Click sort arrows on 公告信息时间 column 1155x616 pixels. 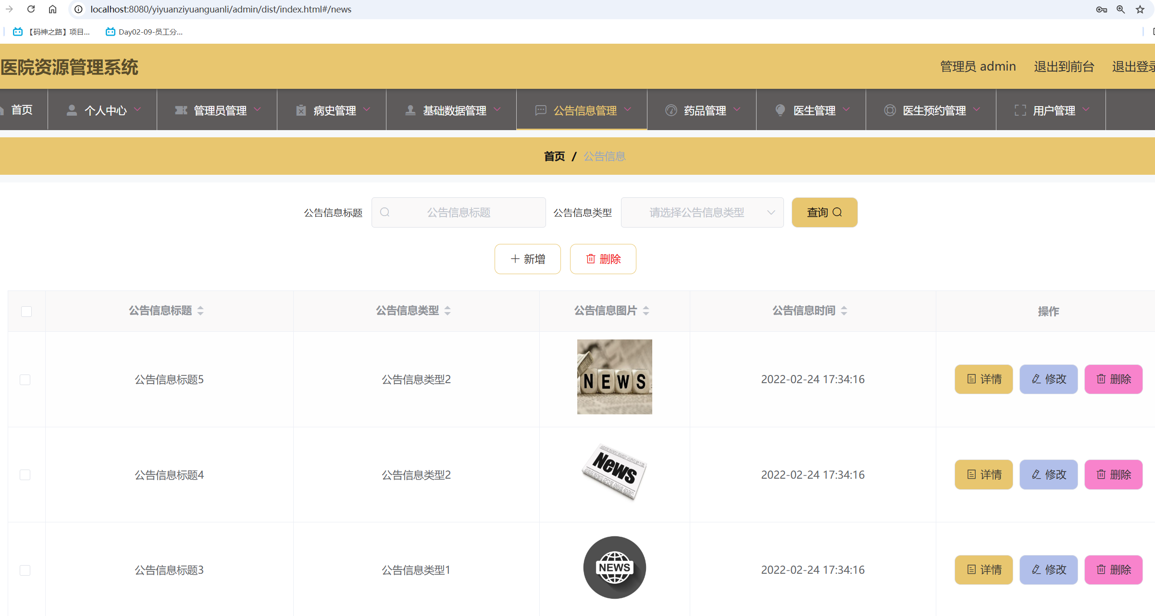pyautogui.click(x=844, y=311)
